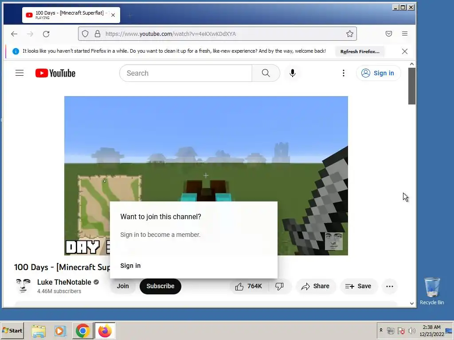Bookmark this page with star icon
Screen dimensions: 454x340
click(x=350, y=34)
